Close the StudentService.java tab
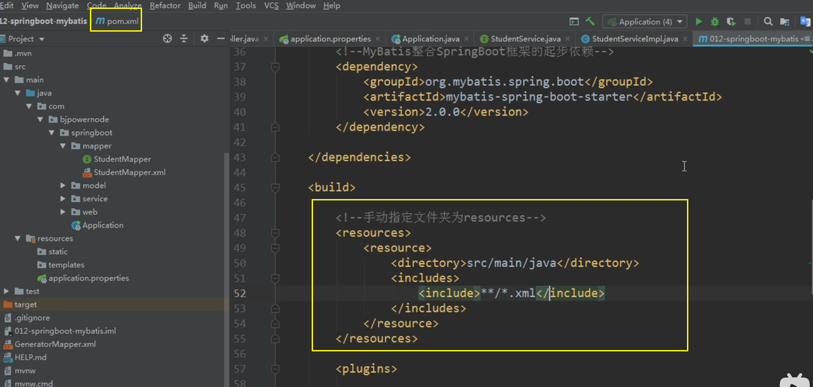 click(x=567, y=39)
